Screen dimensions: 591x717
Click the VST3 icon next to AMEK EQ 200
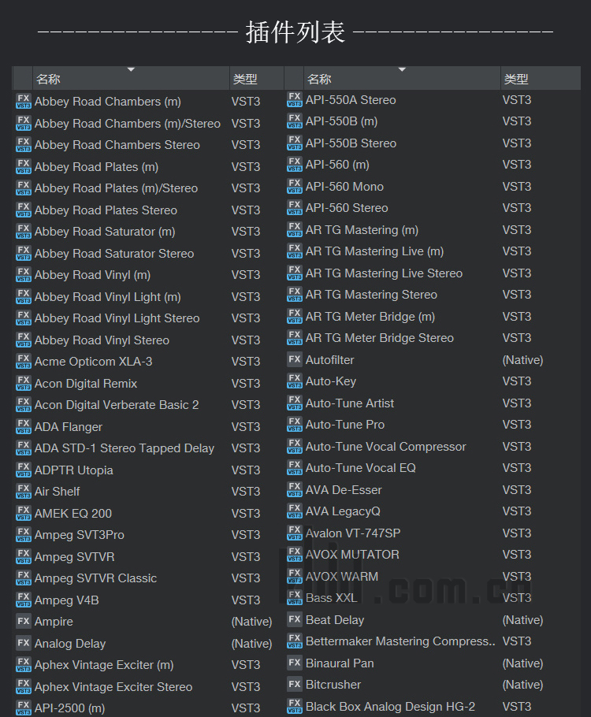(23, 513)
